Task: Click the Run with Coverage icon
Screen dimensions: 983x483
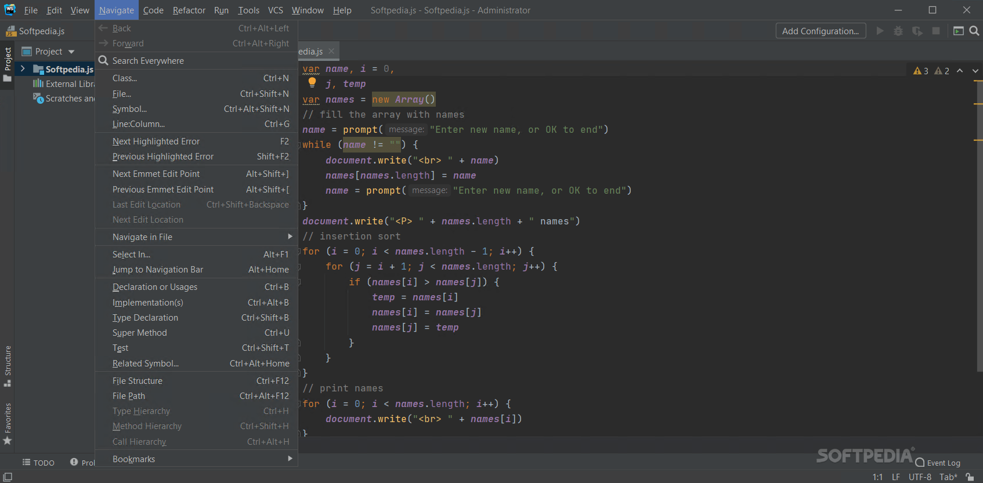Action: (x=917, y=31)
